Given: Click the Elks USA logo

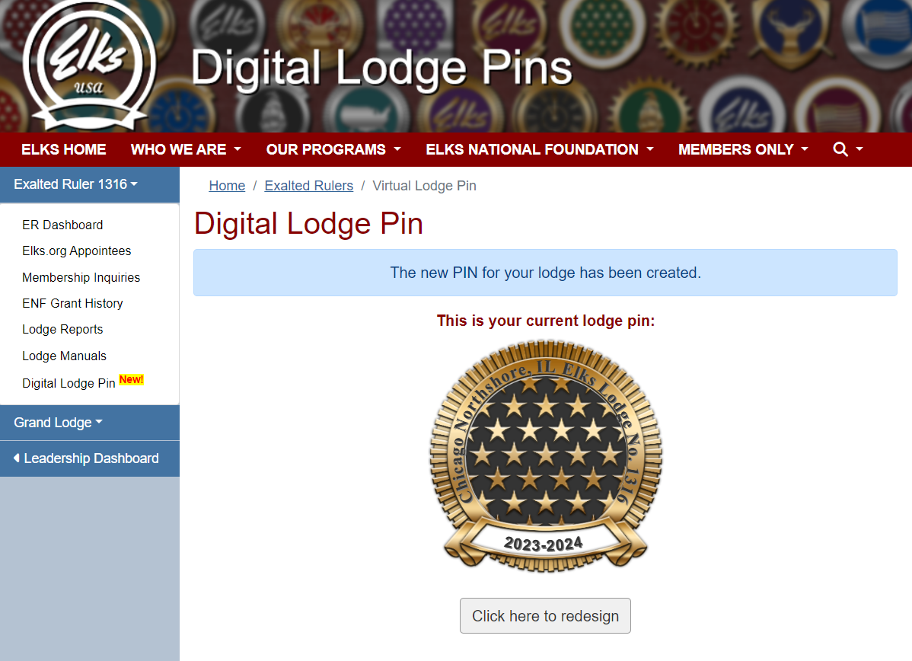Looking at the screenshot, I should 89,65.
